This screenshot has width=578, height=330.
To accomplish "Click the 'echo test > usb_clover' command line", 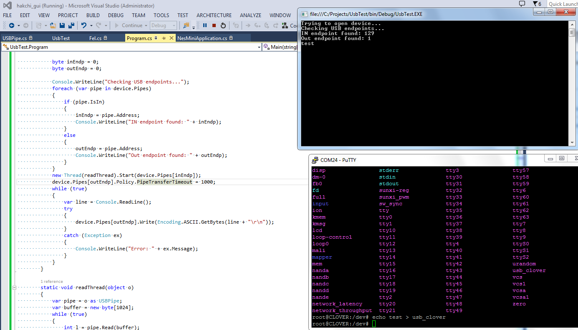I will pyautogui.click(x=409, y=317).
